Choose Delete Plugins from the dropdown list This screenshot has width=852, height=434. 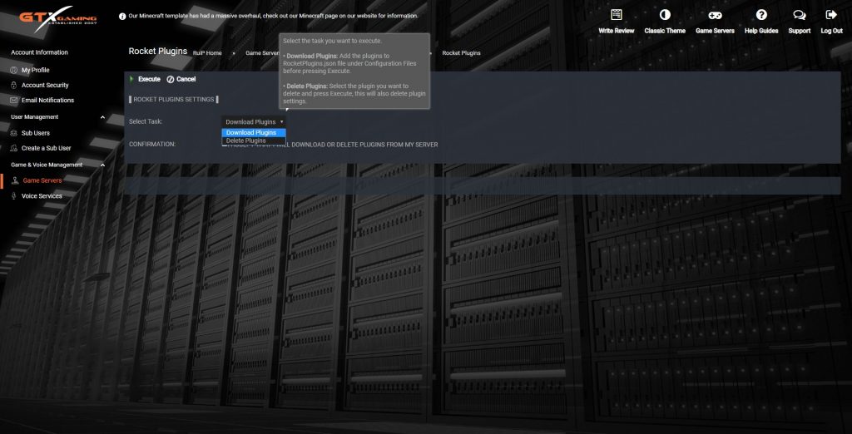(x=254, y=141)
